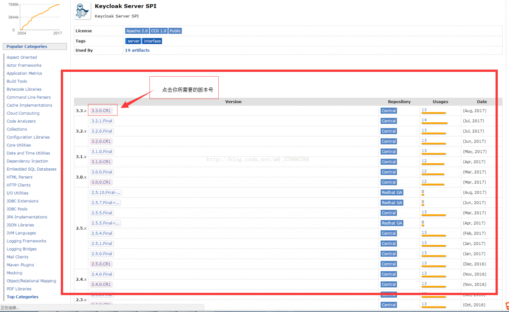The height and width of the screenshot is (312, 509).
Task: Go to Object/Relational Mapping category
Action: [31, 281]
